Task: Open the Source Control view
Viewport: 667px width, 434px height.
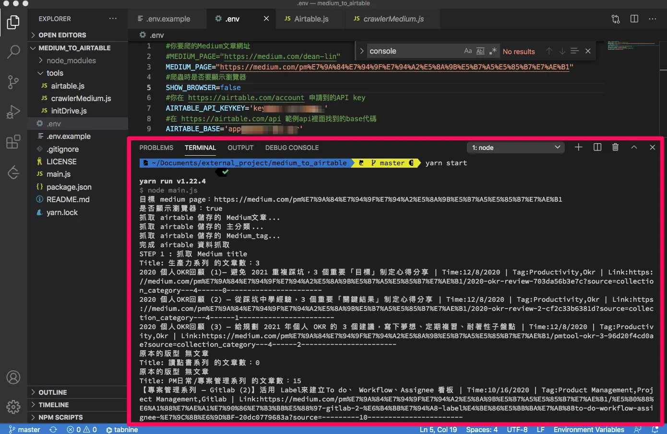Action: (x=13, y=82)
